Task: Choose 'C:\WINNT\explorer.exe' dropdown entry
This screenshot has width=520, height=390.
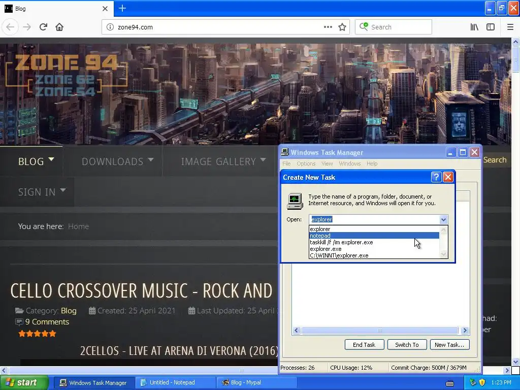Action: point(374,255)
